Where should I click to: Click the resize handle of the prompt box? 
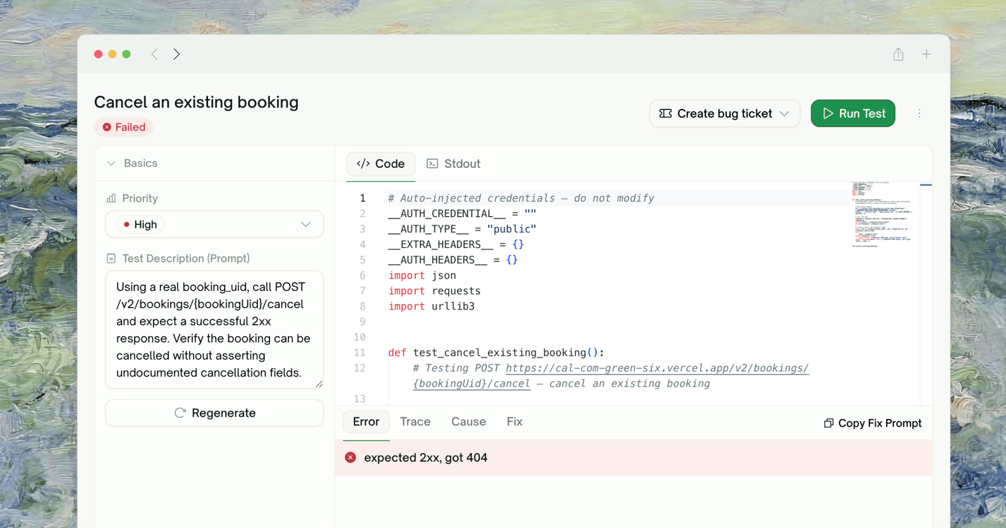(319, 384)
